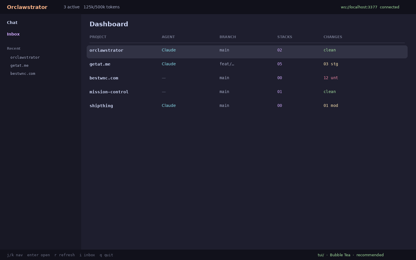Click the Dashboard heading
This screenshot has height=260, width=416.
109,24
